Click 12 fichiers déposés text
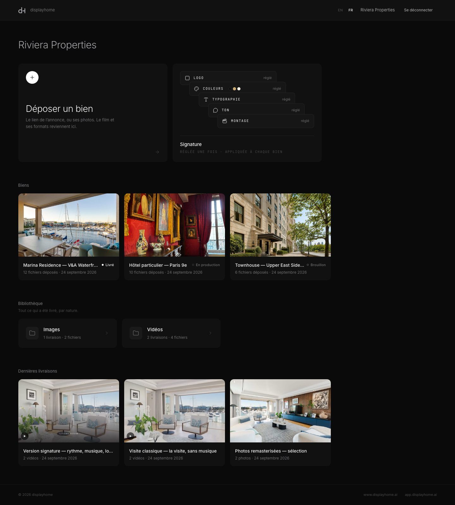This screenshot has width=455, height=505. point(40,272)
